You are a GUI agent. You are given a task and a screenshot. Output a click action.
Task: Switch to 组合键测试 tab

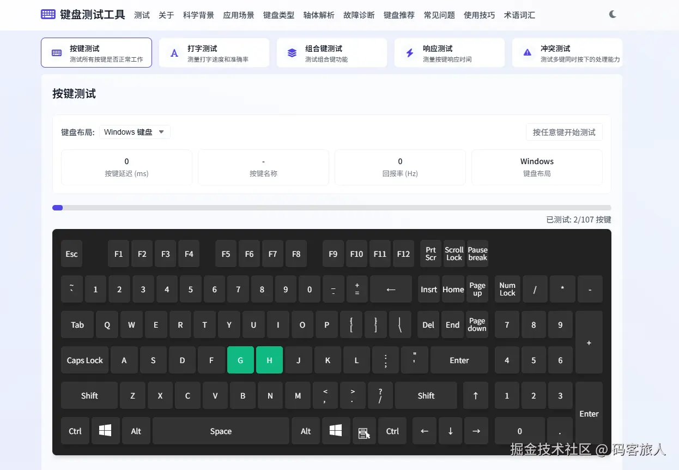pos(332,53)
